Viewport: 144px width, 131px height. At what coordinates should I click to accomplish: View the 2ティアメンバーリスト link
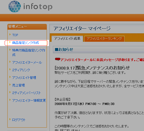[26, 93]
